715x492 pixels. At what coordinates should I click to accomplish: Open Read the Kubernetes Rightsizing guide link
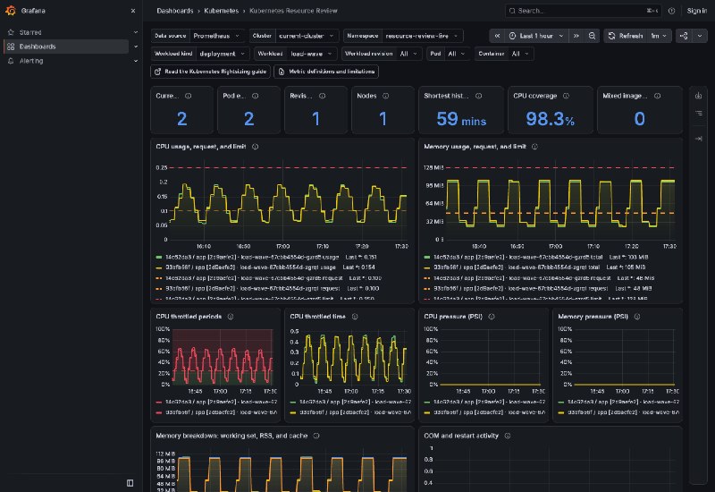tap(210, 72)
